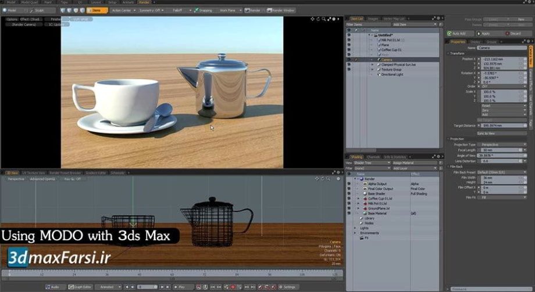The width and height of the screenshot is (535, 292).
Task: Click the orange Items mode button
Action: [x=97, y=10]
